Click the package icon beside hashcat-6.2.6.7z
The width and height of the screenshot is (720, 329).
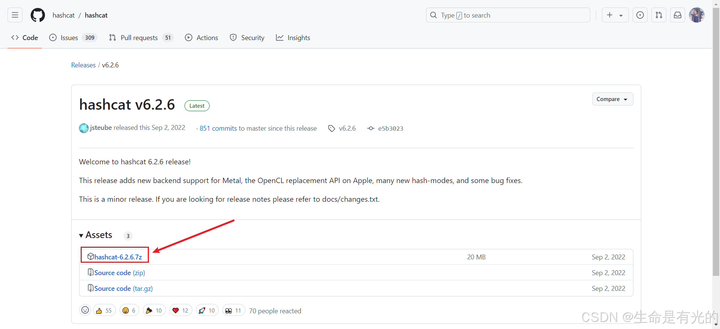tap(90, 256)
